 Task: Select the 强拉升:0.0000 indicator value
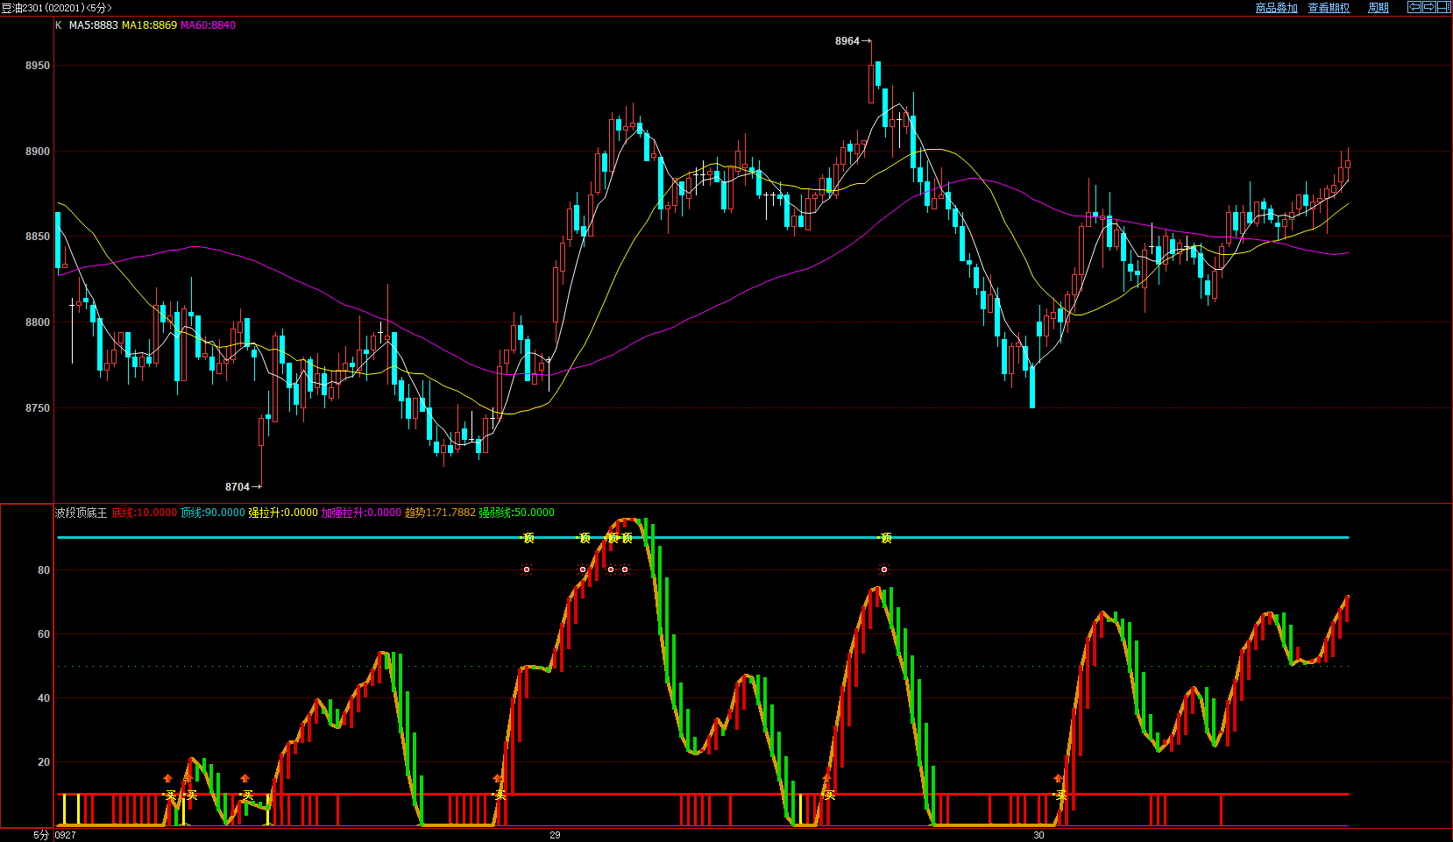tap(283, 513)
